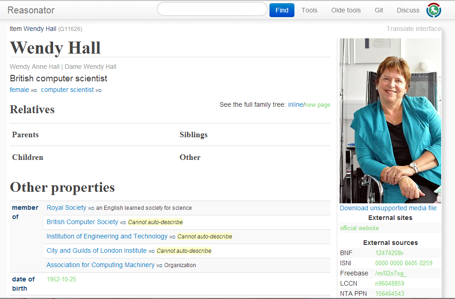Click the Siblings heading
The image size is (455, 299).
coord(193,134)
